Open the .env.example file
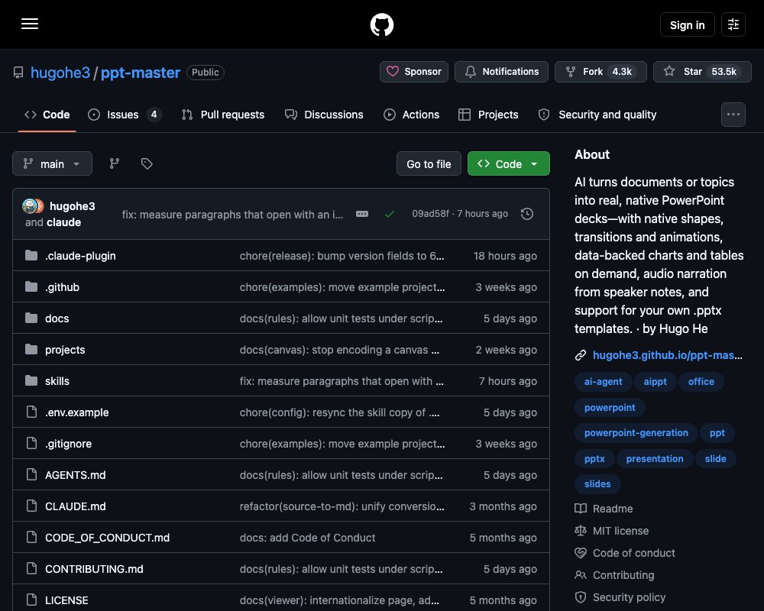The width and height of the screenshot is (764, 611). click(77, 412)
